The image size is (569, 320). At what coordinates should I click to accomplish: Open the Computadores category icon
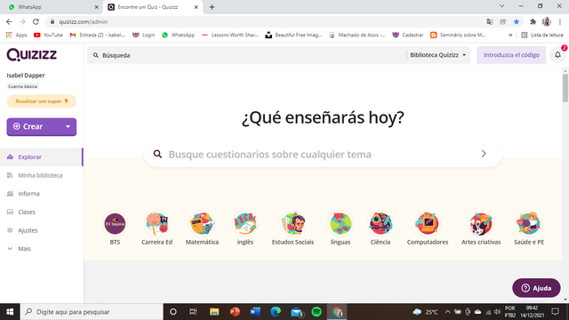(x=428, y=223)
